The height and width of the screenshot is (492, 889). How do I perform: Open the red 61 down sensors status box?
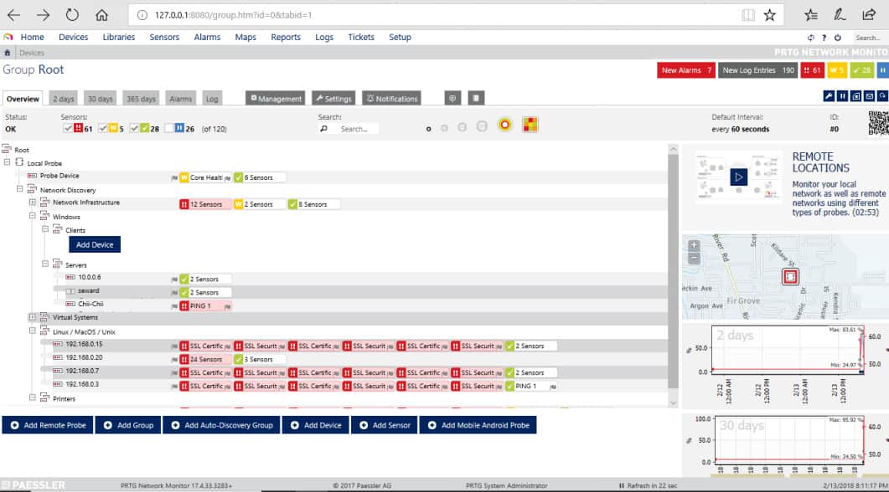[813, 70]
